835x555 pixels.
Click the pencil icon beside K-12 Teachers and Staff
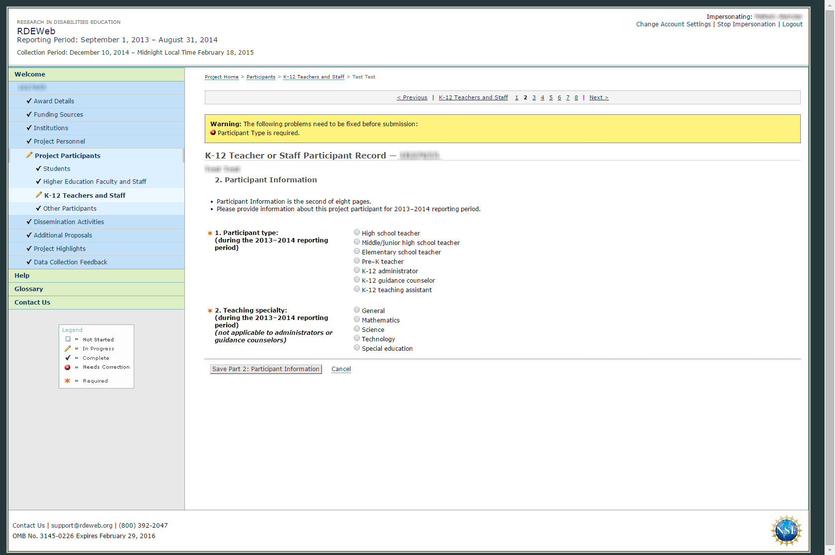(x=39, y=195)
